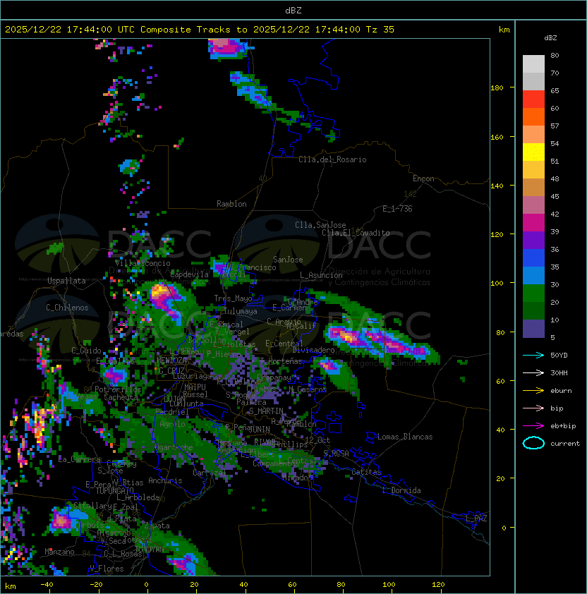This screenshot has height=594, width=587.
Task: Click the cyan 'current' ellipse symbol
Action: [533, 443]
